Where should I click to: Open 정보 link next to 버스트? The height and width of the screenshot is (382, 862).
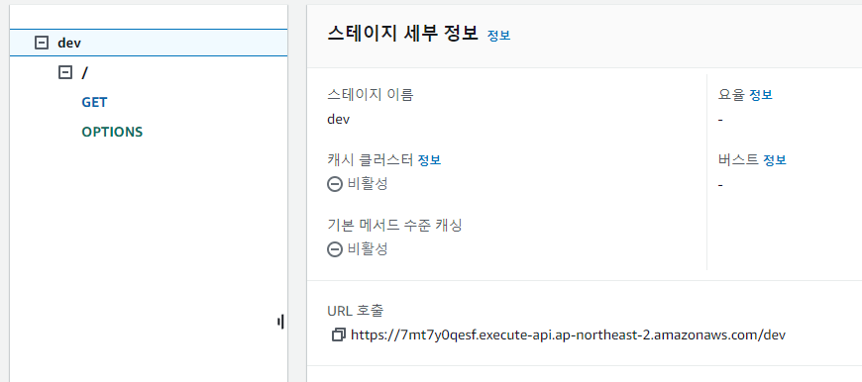tap(775, 160)
